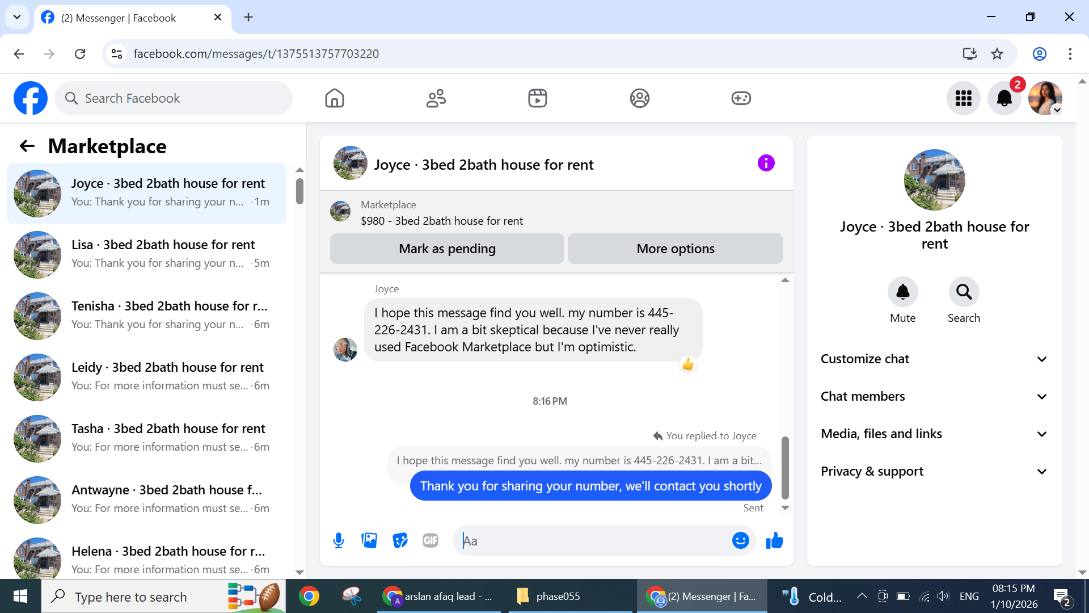
Task: Expand Media, files and links section
Action: pyautogui.click(x=934, y=434)
